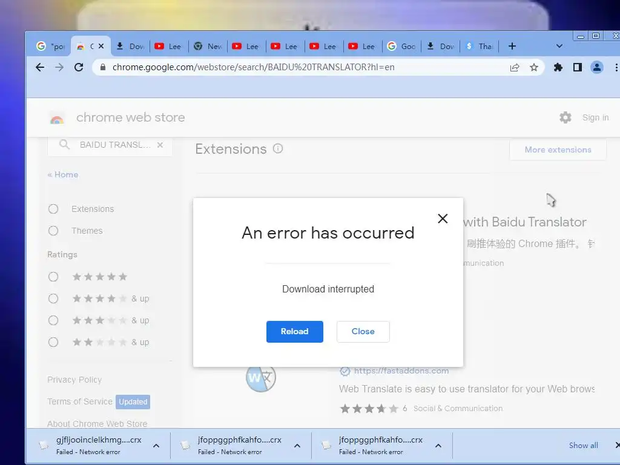Open the tab search chevron
This screenshot has width=620, height=465.
pyautogui.click(x=559, y=46)
